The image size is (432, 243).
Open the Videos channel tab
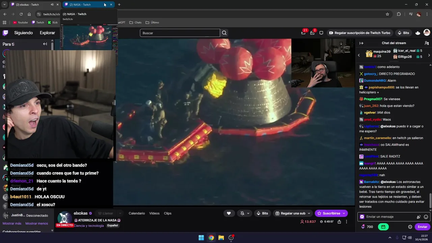coord(154,213)
